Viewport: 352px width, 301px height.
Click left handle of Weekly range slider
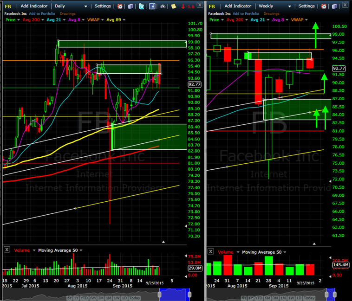coord(327,295)
